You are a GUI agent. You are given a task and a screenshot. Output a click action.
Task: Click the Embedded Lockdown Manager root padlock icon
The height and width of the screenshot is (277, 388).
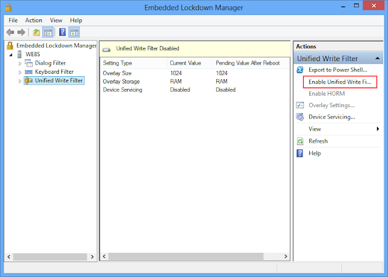point(10,46)
